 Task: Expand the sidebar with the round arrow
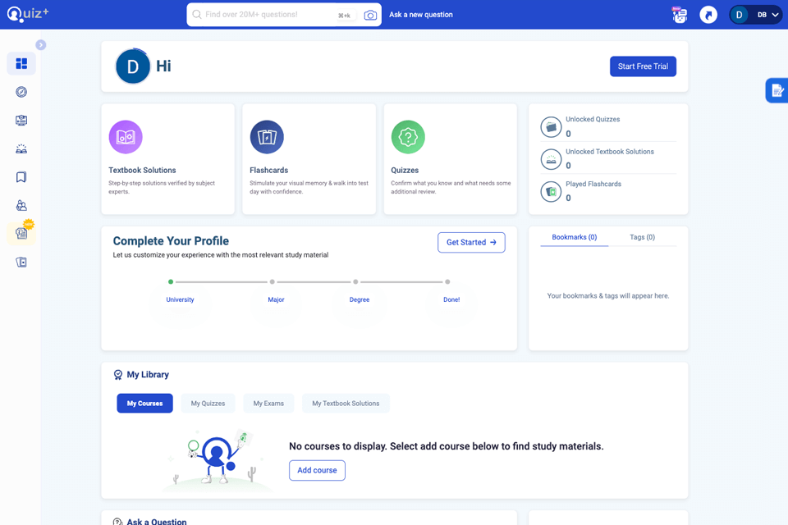41,45
